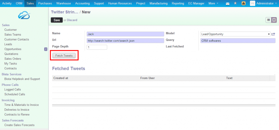Open the warning alert icon

(244, 3)
